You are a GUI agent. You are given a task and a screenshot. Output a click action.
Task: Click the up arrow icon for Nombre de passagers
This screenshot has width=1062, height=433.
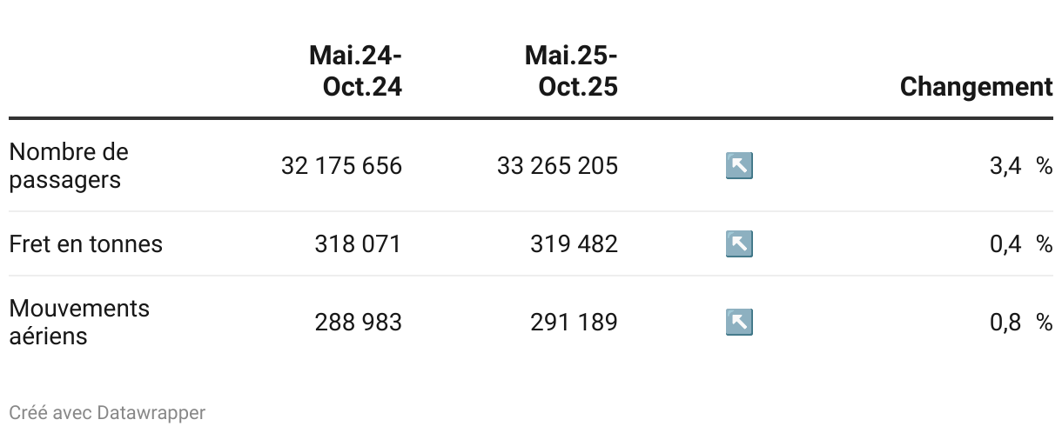tap(739, 165)
